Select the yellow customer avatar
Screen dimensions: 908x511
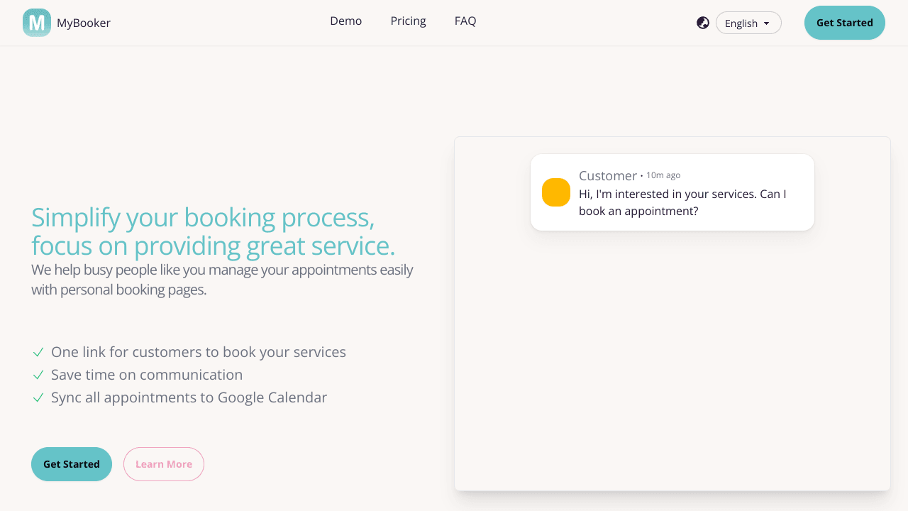[x=556, y=192]
